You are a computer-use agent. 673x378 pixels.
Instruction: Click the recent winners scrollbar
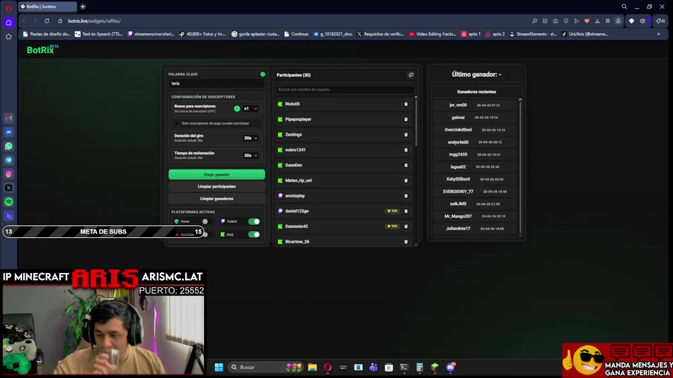520,167
